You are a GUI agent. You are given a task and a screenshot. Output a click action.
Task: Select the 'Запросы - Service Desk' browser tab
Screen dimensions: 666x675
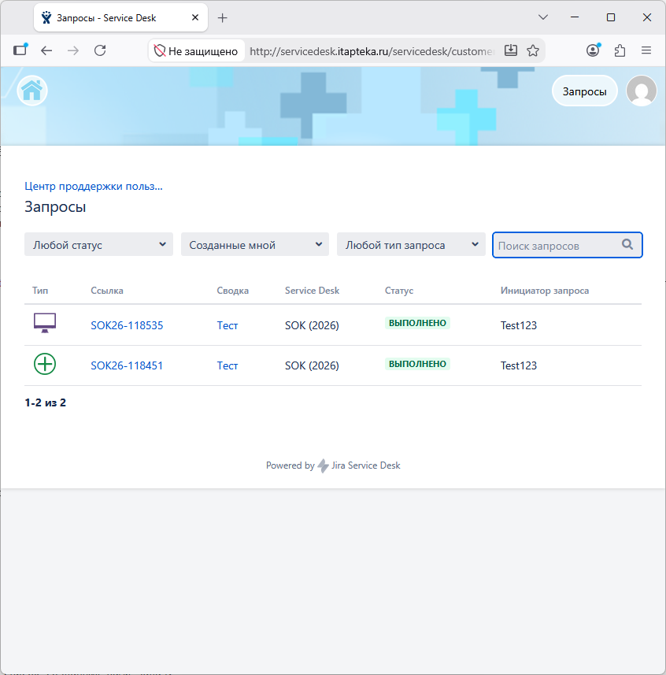coord(120,17)
